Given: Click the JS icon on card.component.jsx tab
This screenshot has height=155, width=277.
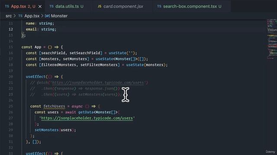Looking at the screenshot, I should coord(100,6).
